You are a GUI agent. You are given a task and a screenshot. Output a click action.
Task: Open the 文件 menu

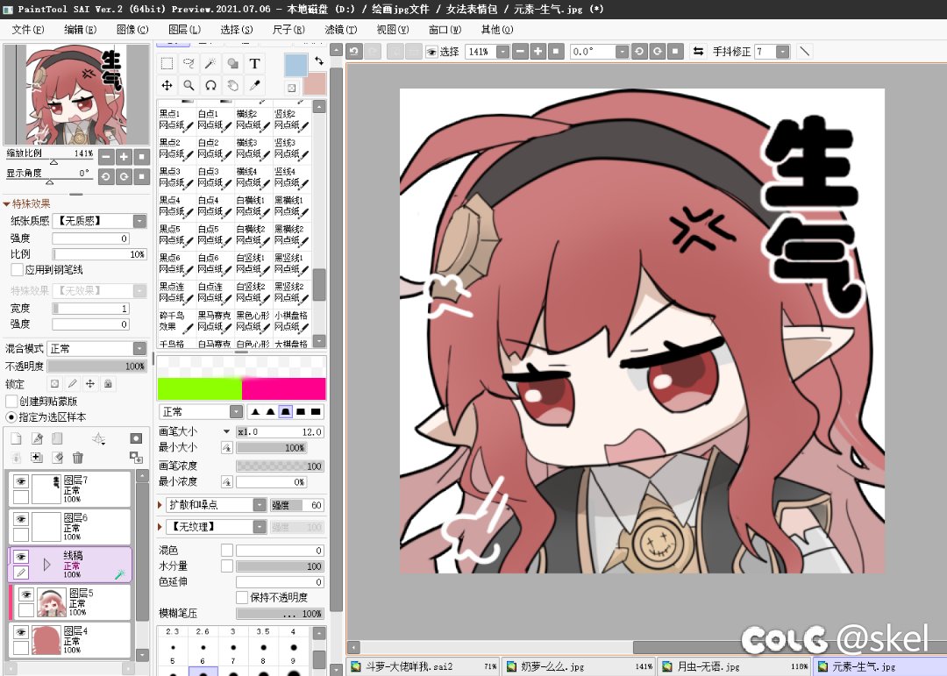[x=28, y=29]
